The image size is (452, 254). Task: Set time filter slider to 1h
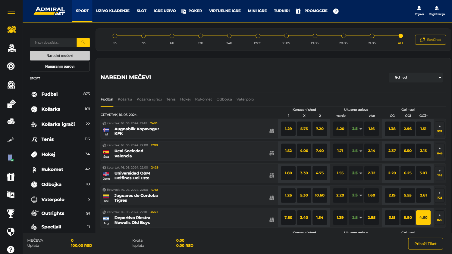(115, 36)
